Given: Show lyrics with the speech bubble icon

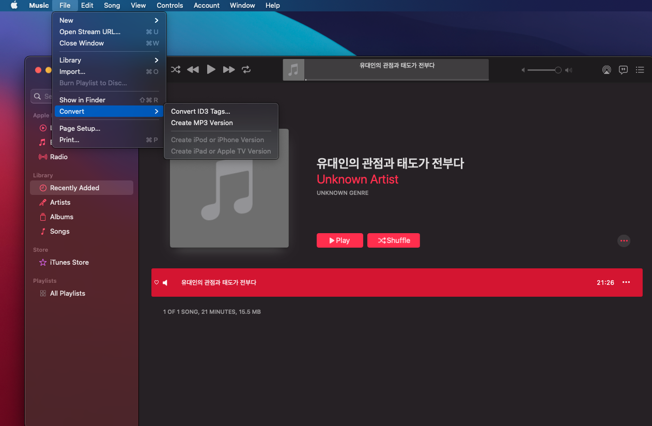Looking at the screenshot, I should (624, 70).
